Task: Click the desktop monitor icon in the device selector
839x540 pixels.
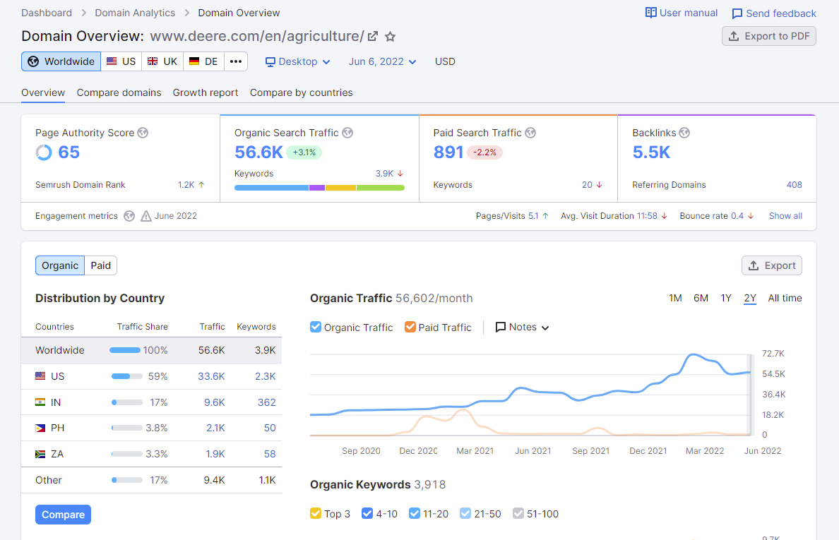Action: pos(270,62)
